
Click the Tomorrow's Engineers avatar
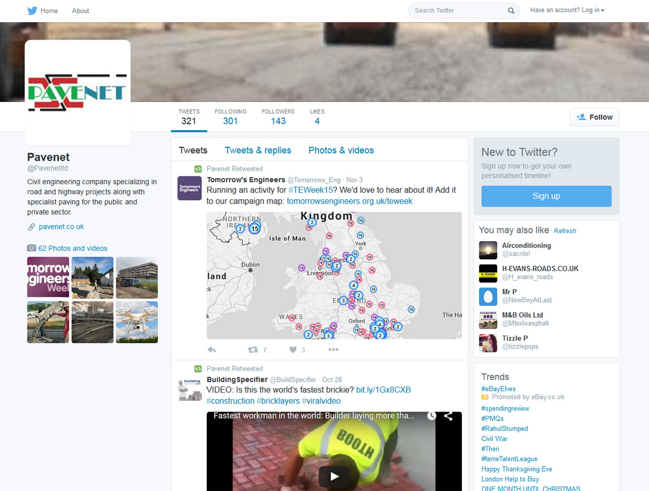190,188
